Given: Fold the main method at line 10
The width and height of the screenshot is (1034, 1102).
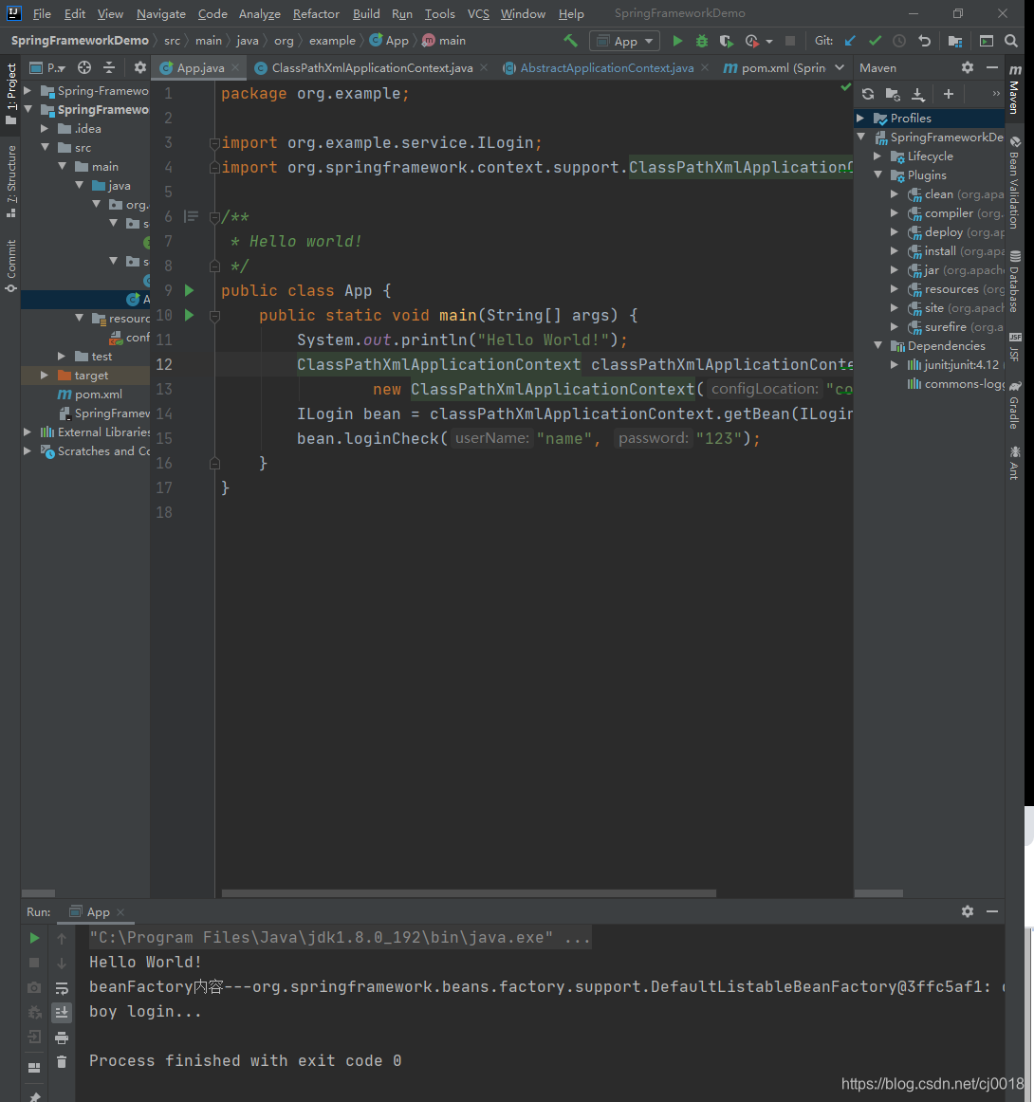Looking at the screenshot, I should coord(215,316).
